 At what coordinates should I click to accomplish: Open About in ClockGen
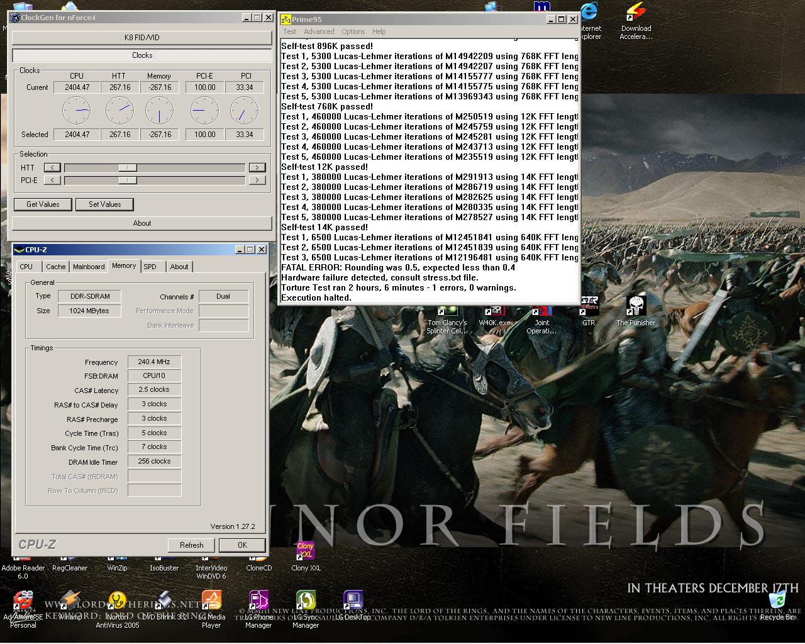pyautogui.click(x=142, y=223)
